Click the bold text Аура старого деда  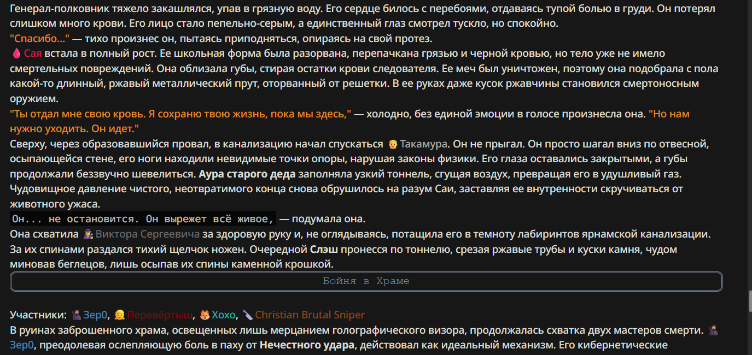[x=247, y=174]
